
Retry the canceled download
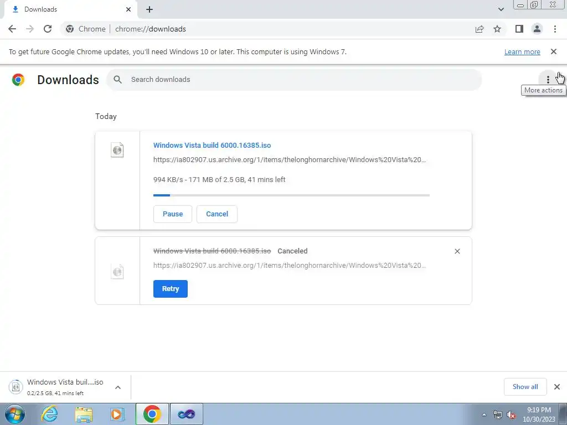click(171, 289)
